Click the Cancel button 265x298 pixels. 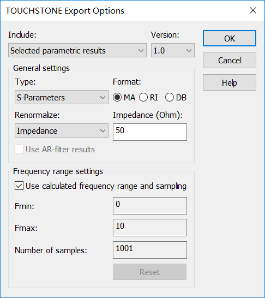(x=230, y=60)
